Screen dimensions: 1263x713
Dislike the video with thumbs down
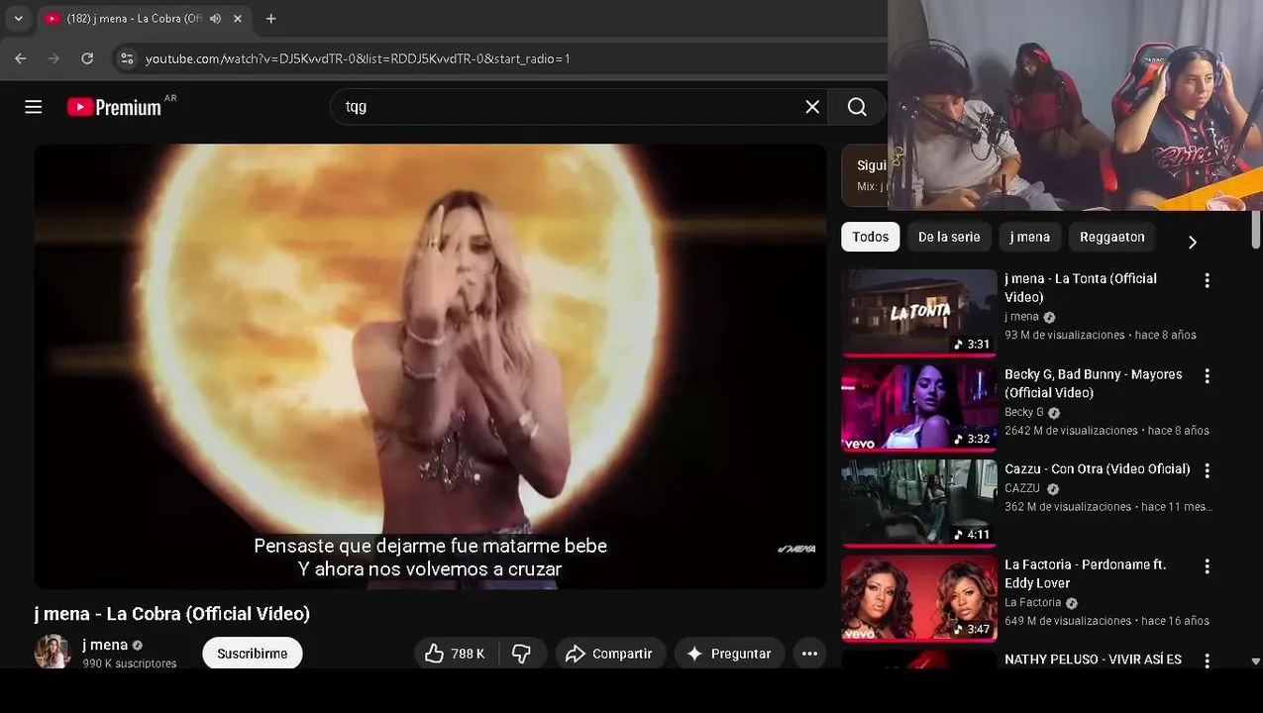(521, 654)
